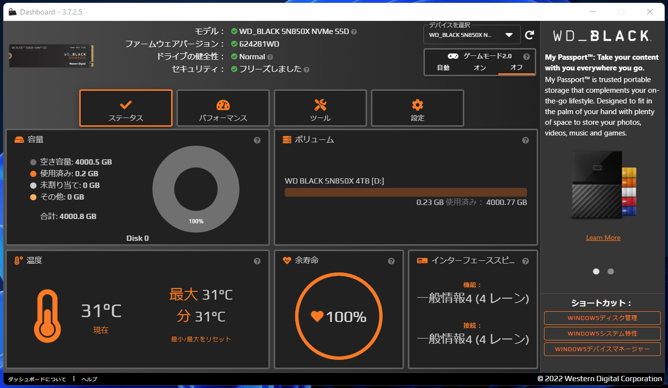Screen dimensions: 668x388
Task: Open the デバイスを選択 device dropdown
Action: tap(472, 35)
